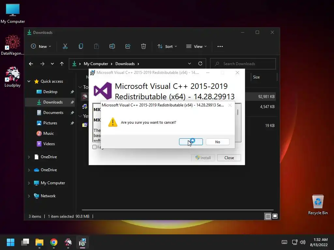Click the Delete trash icon in toolbar
The image size is (334, 250).
144,46
